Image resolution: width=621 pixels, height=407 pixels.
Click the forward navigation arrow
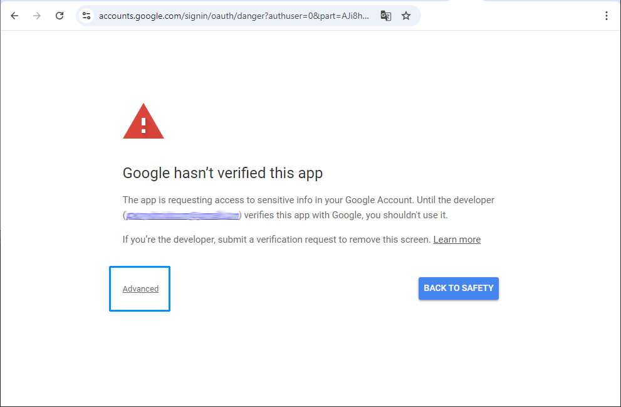[37, 16]
